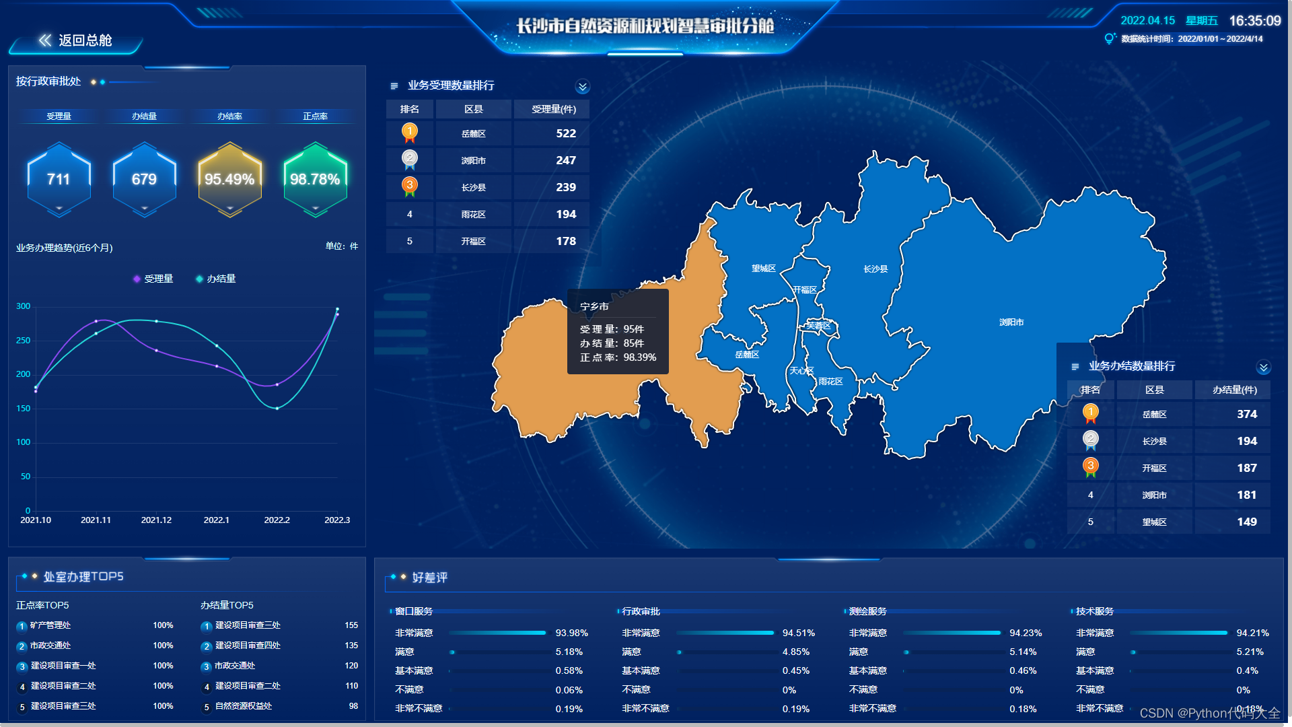This screenshot has height=727, width=1292.
Task: Select the 办结率 metric tab
Action: 229,116
